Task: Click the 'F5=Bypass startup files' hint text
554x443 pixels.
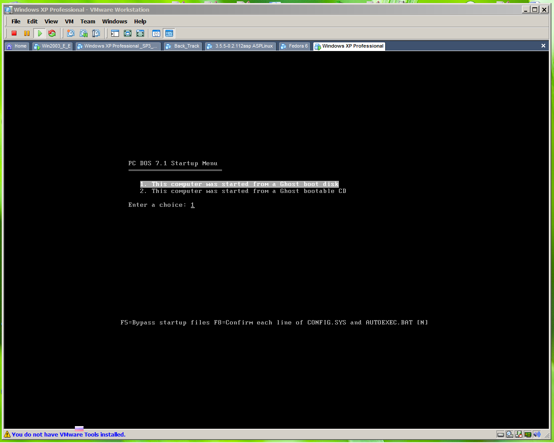Action: 165,323
